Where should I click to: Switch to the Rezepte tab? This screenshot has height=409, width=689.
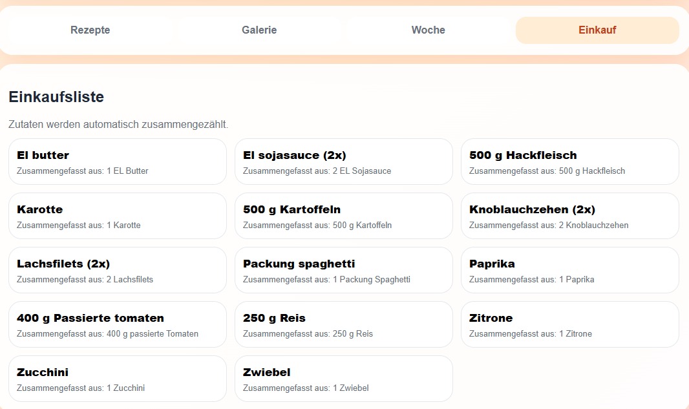click(90, 30)
